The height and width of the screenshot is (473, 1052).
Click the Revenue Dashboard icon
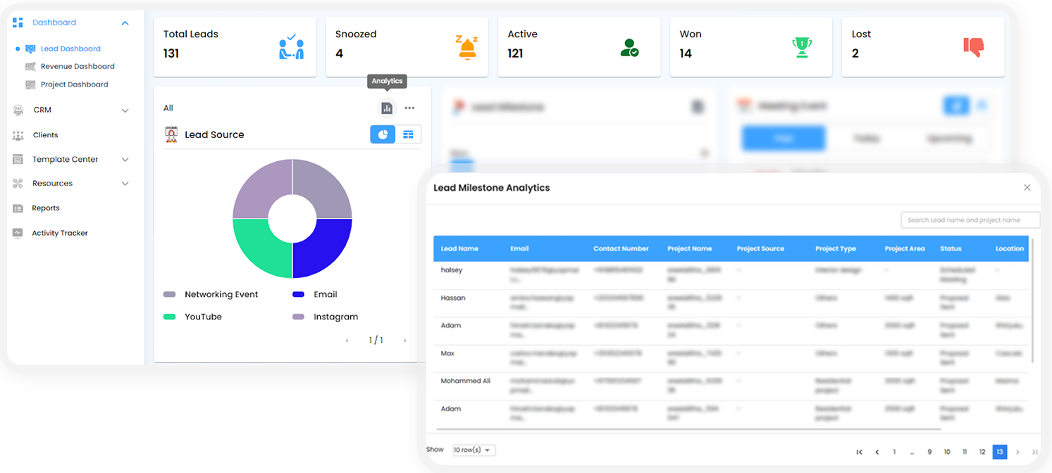tap(30, 66)
